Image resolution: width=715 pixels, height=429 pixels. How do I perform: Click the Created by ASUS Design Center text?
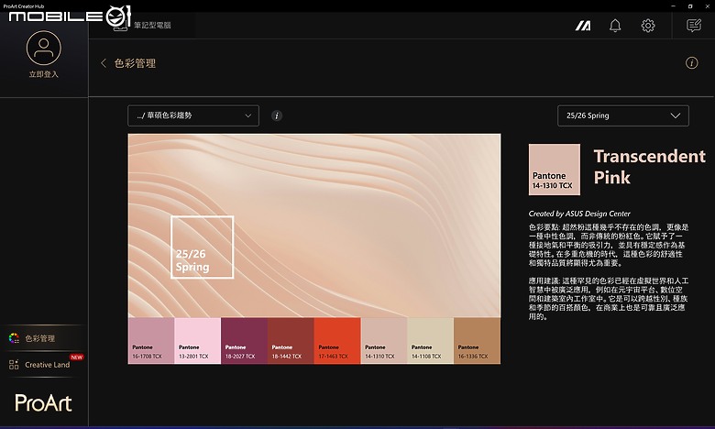(579, 214)
